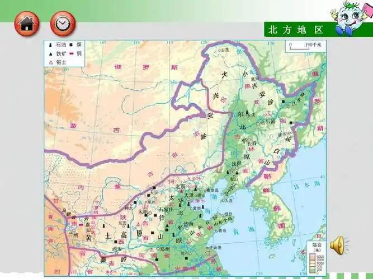Click the 大连 city label
The image size is (373, 279).
(228, 200)
